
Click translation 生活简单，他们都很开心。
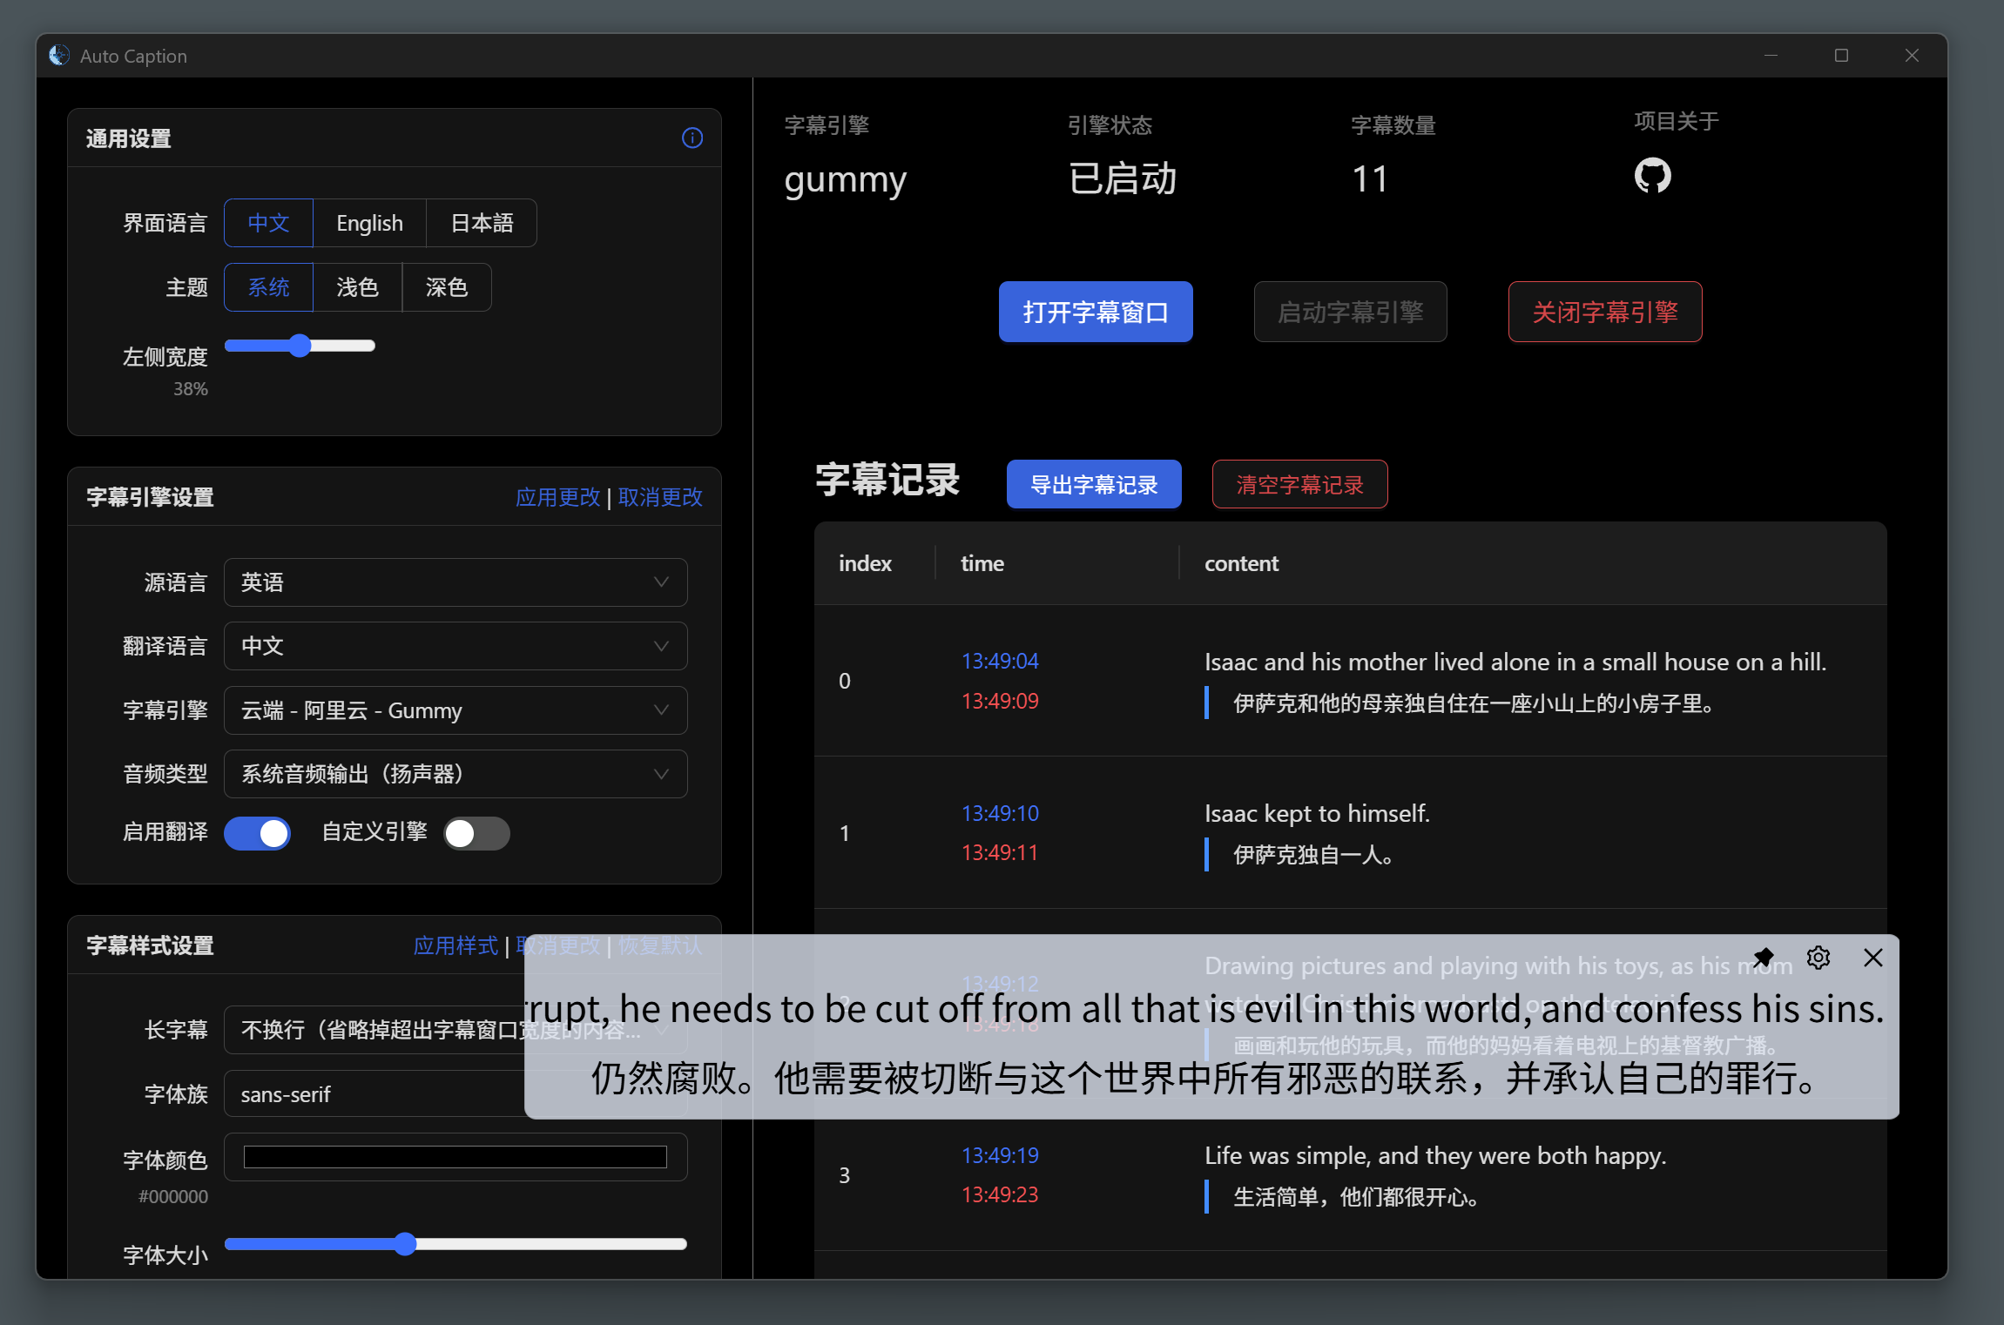(x=1356, y=1197)
